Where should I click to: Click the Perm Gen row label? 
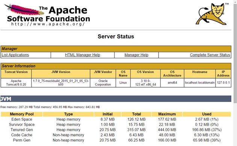pyautogui.click(x=22, y=140)
